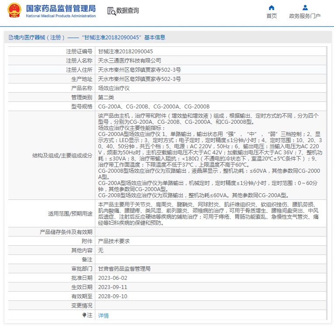Click the 管理类别 row label
Image resolution: width=334 pixels, height=331 pixels.
[x=82, y=97]
